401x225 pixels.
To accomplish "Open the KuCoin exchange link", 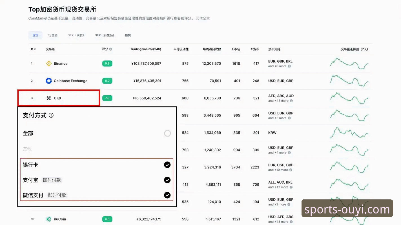I will pos(60,219).
